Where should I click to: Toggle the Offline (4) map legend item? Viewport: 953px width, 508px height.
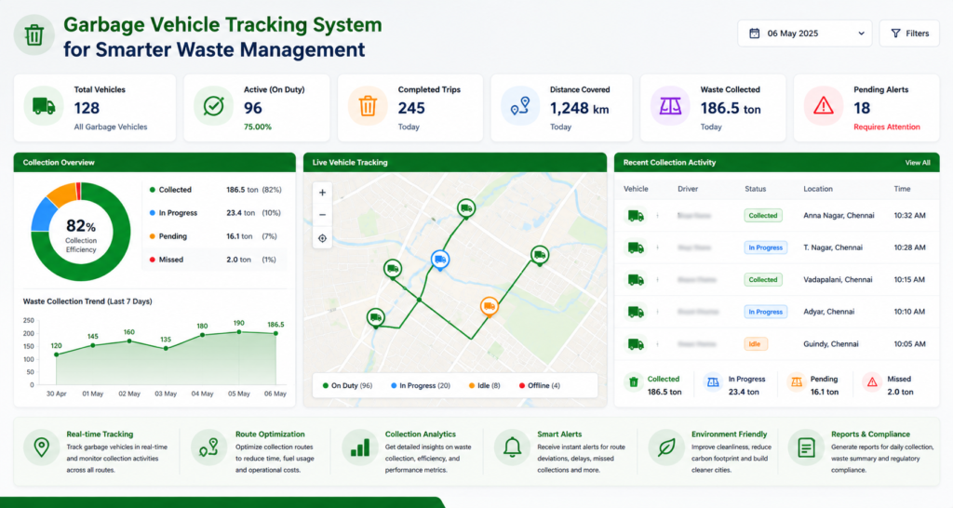[x=540, y=385]
